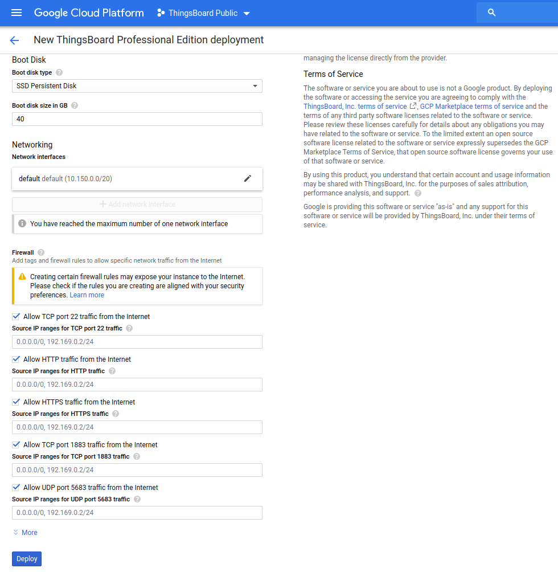Screen dimensions: 558x572
Task: Show help for TCP port 22 source ranges
Action: pos(129,328)
